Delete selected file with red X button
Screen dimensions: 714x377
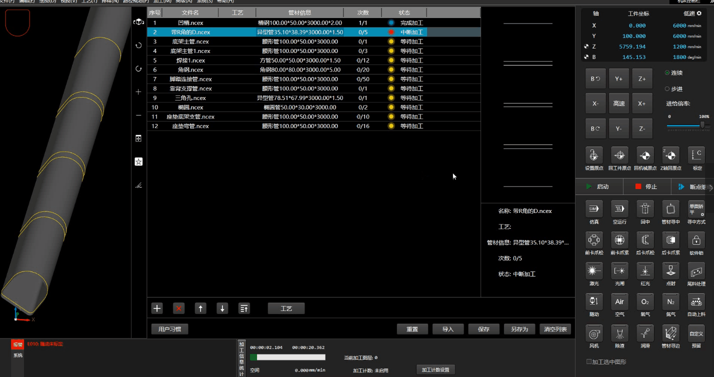178,308
